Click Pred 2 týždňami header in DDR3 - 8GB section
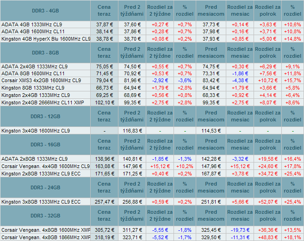This screenshot has width=304, height=241. point(132,53)
